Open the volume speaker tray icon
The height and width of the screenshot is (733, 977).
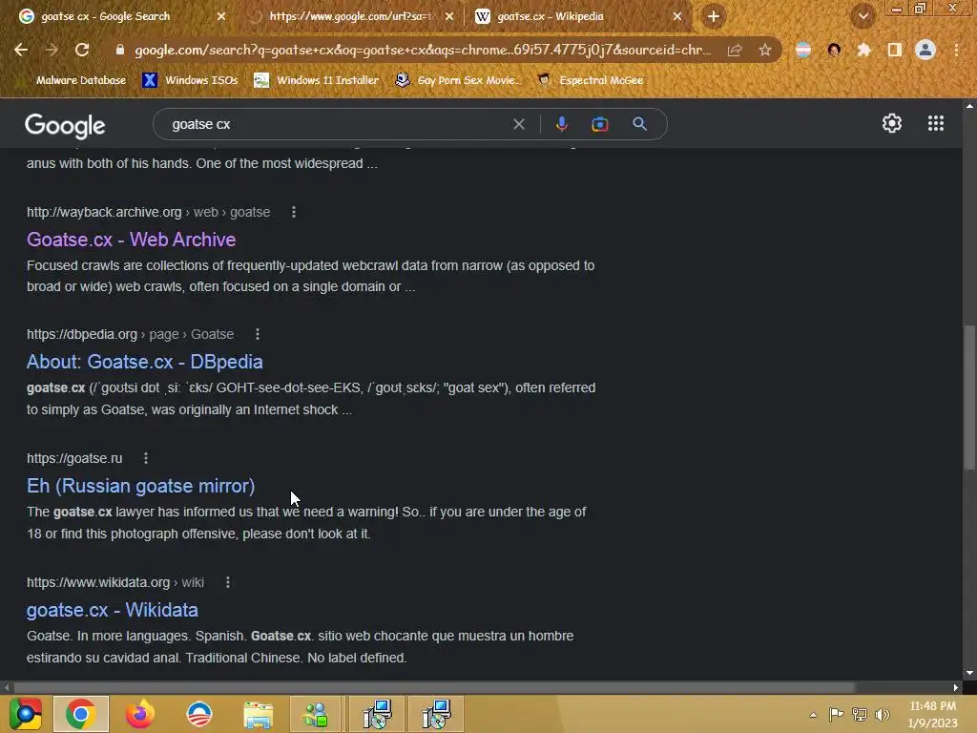pyautogui.click(x=882, y=714)
